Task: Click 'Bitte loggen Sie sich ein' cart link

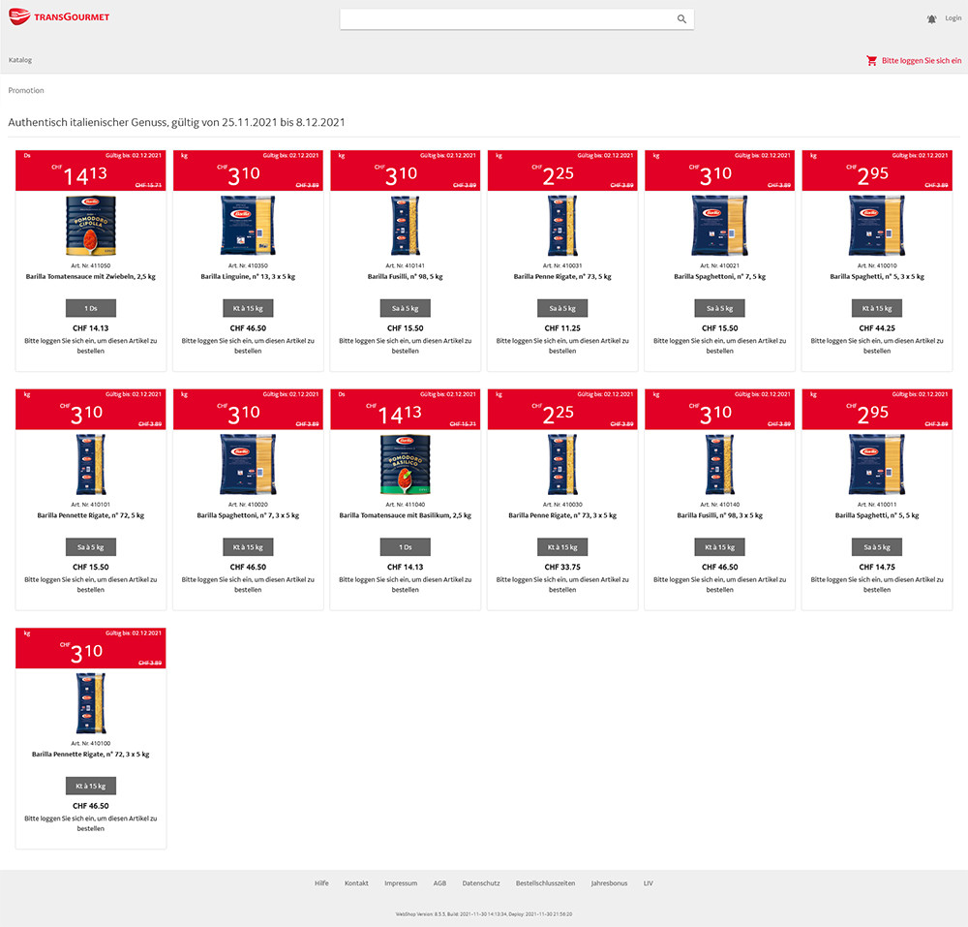Action: point(922,60)
